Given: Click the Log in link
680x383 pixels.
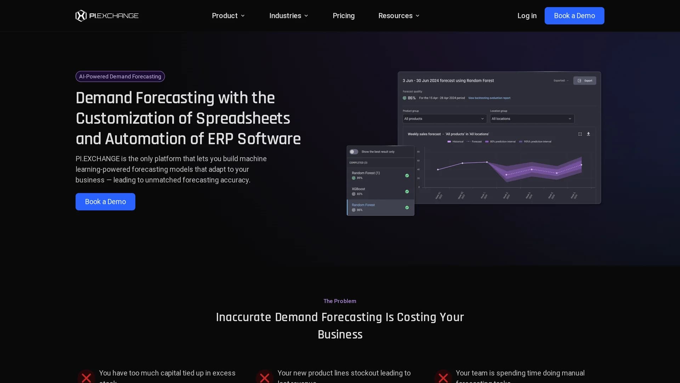Looking at the screenshot, I should tap(527, 16).
